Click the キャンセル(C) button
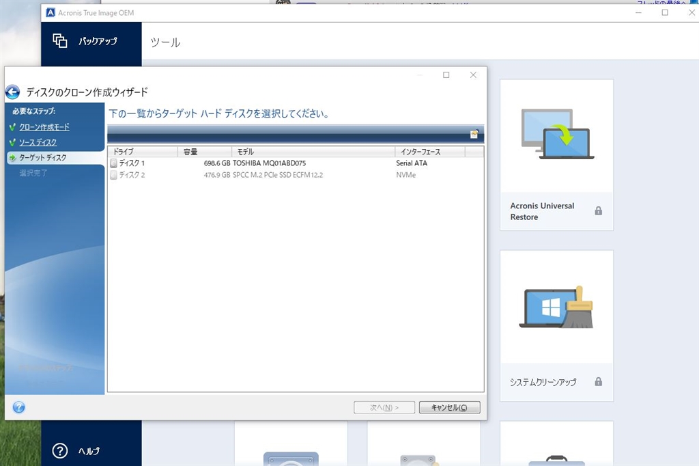Image resolution: width=699 pixels, height=466 pixels. point(449,407)
